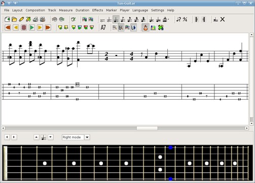Select the half note duration
Screen dimensions: 255x183
pos(109,20)
